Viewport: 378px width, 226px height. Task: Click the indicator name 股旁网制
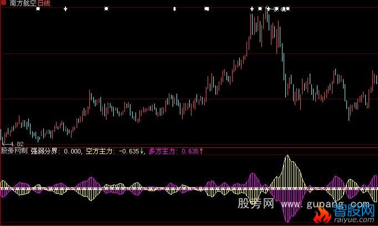pyautogui.click(x=14, y=151)
